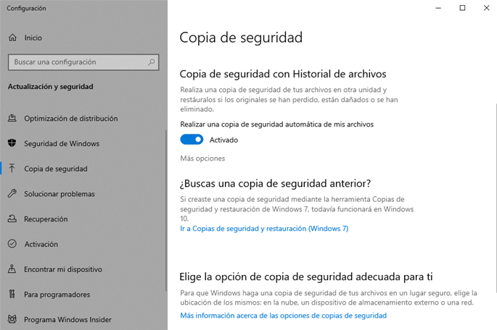Open Ir a Copias de seguridad y restauración (Windows 7)

[x=264, y=229]
